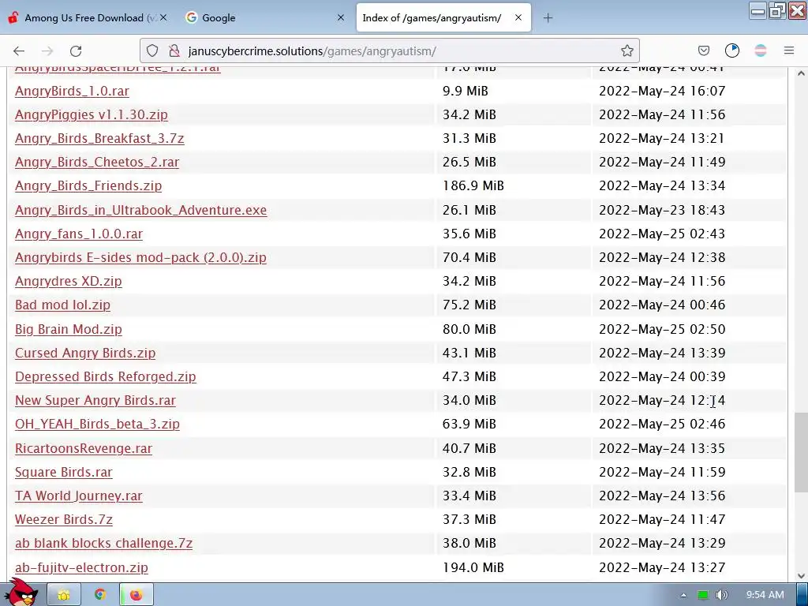This screenshot has width=808, height=606.
Task: Open the Angry Birds Start button
Action: tap(21, 593)
